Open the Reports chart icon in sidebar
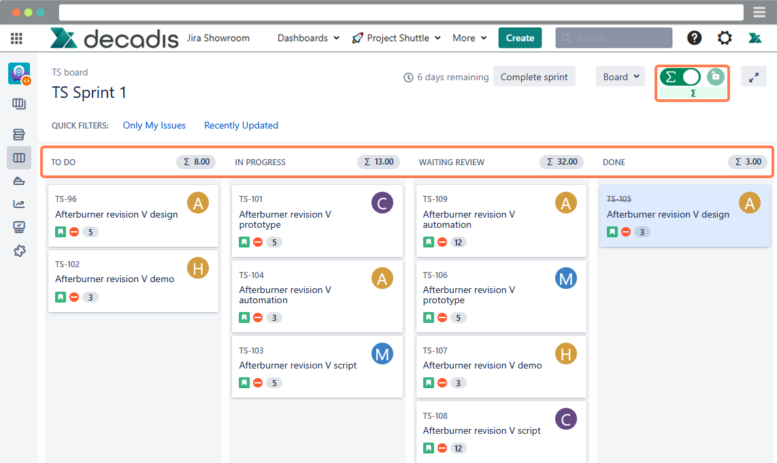This screenshot has width=777, height=463. (x=19, y=204)
